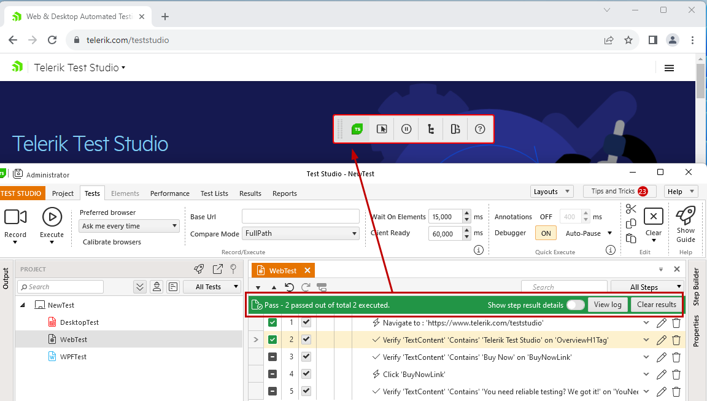Open Preferred browser dropdown
The height and width of the screenshot is (401, 707).
click(x=129, y=226)
